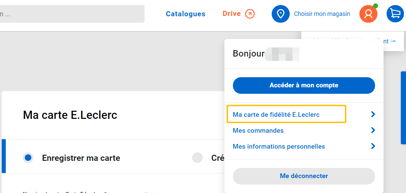The height and width of the screenshot is (193, 406).
Task: Click the Ma carte E.Leclerc heading
Action: [70, 115]
